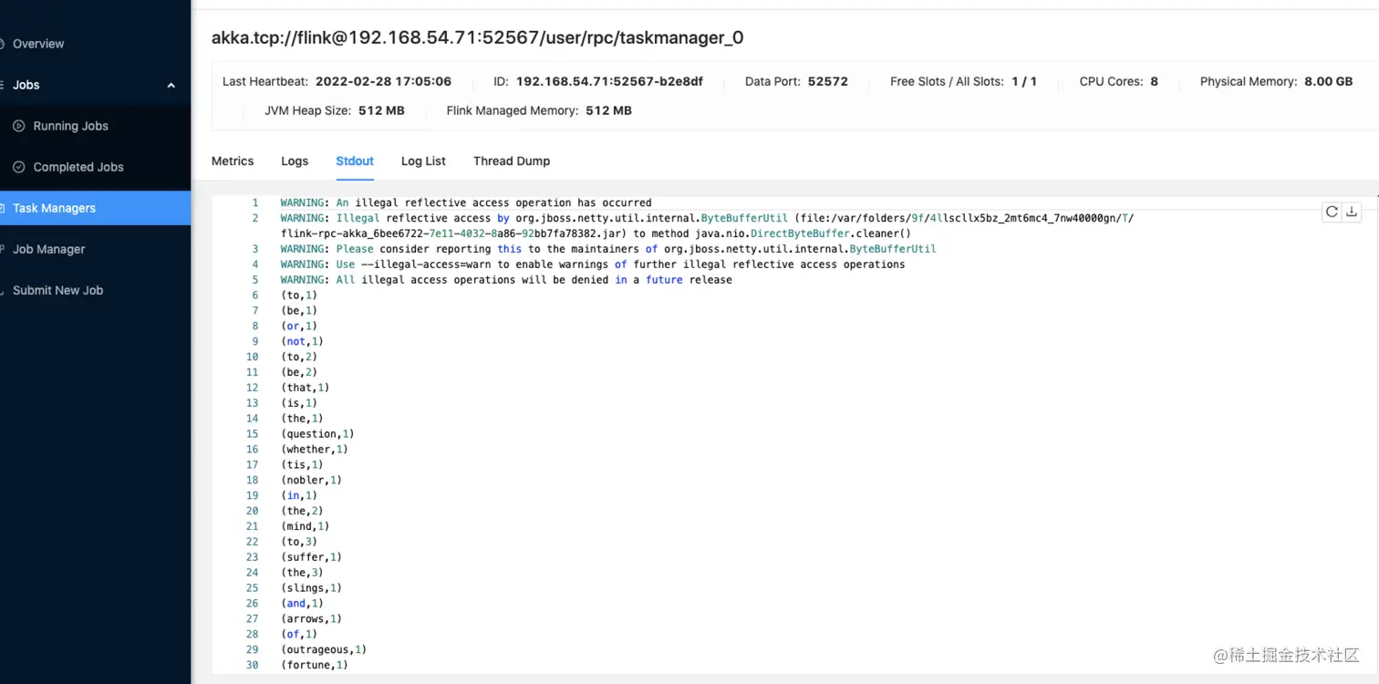This screenshot has width=1379, height=684.
Task: Click the refresh stdout icon
Action: 1332,212
